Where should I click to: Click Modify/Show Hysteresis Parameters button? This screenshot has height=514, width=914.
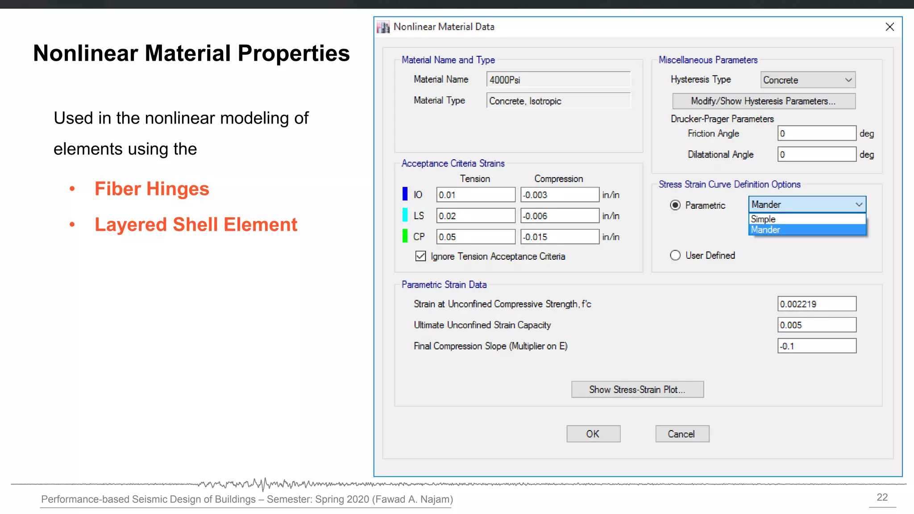[x=764, y=101]
